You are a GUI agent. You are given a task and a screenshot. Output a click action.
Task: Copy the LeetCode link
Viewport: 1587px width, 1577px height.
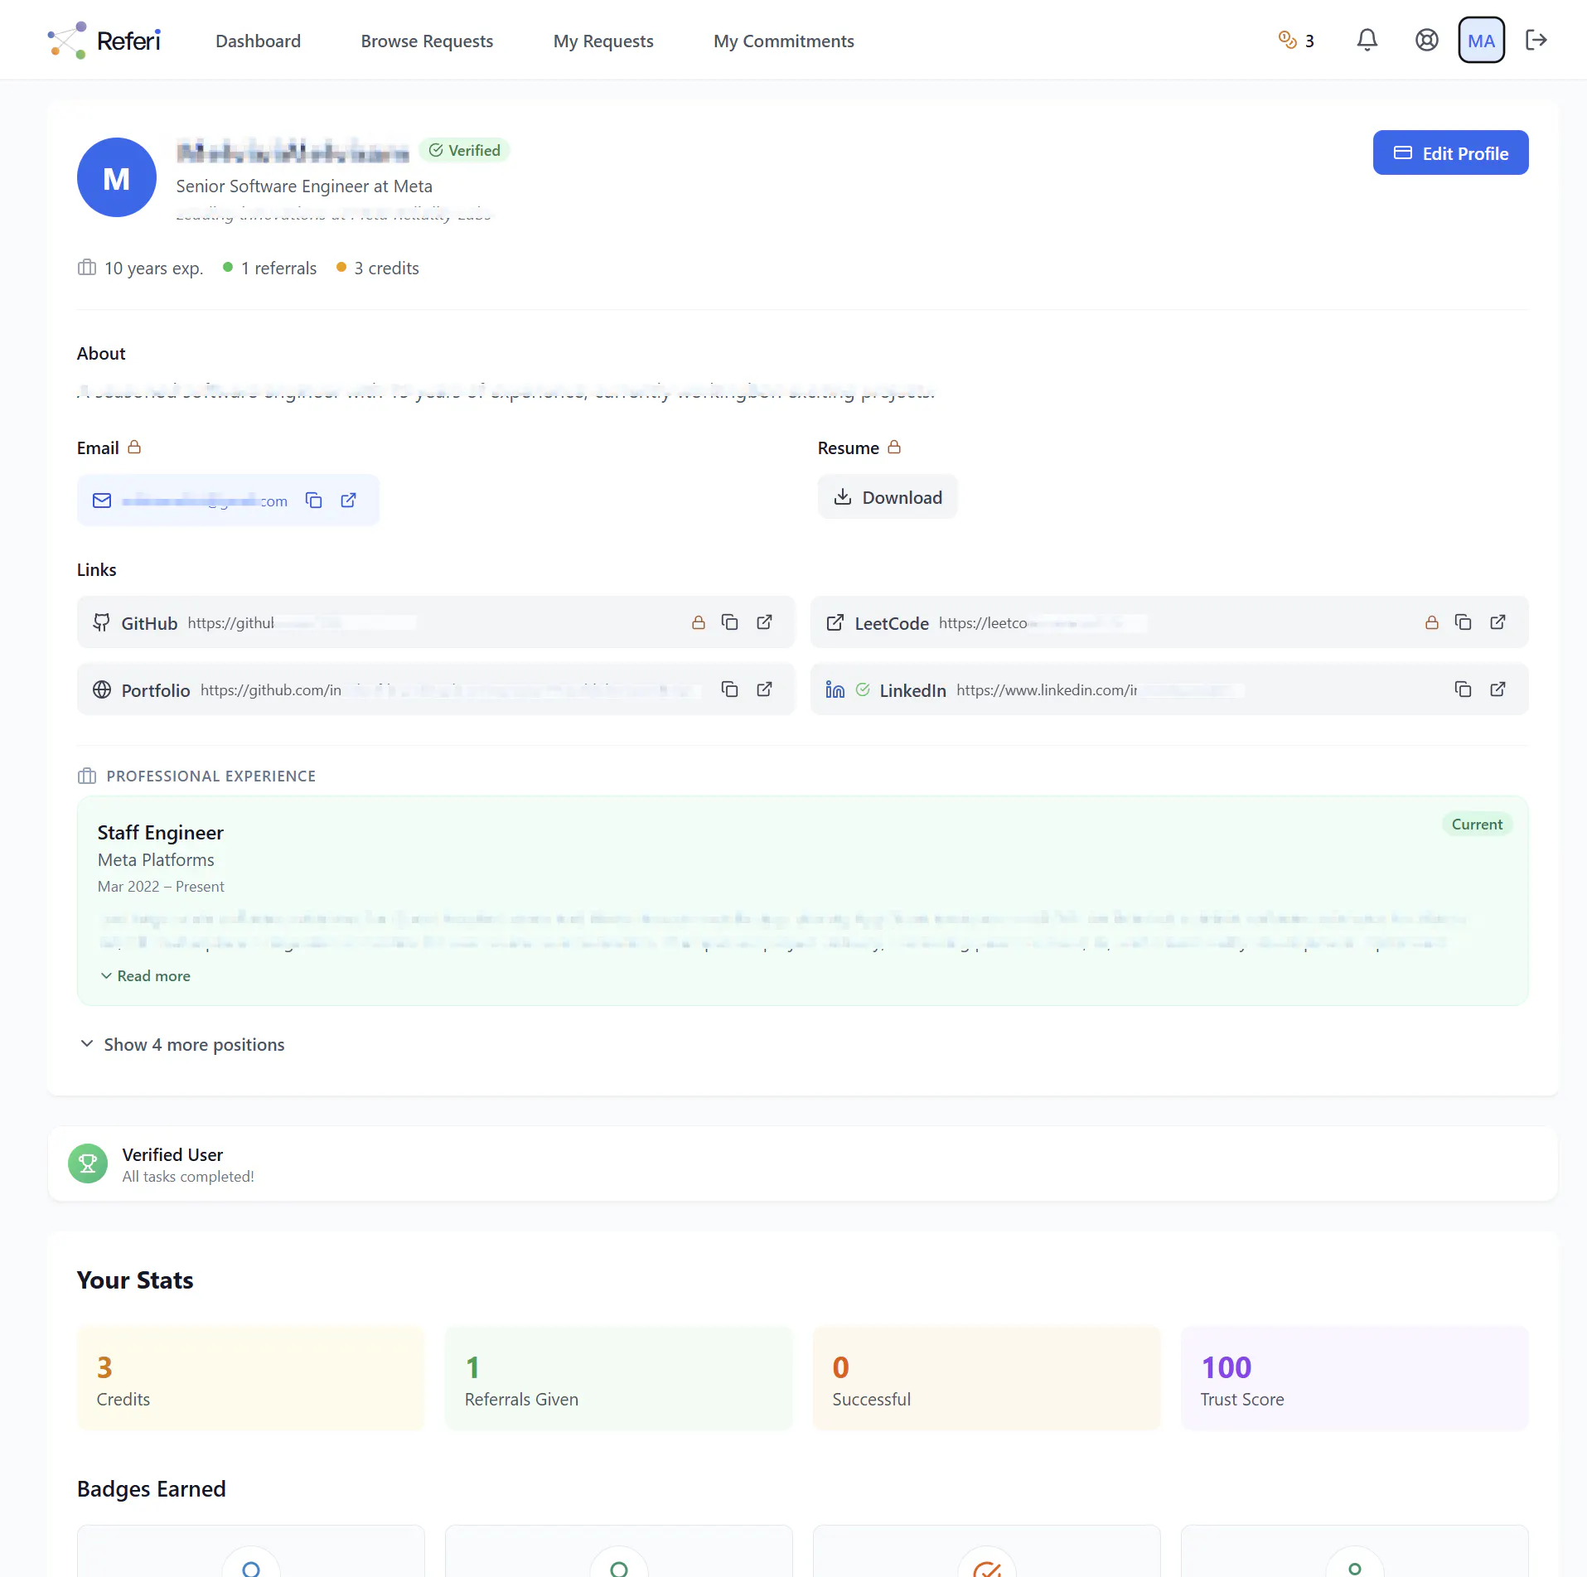[x=1463, y=622]
